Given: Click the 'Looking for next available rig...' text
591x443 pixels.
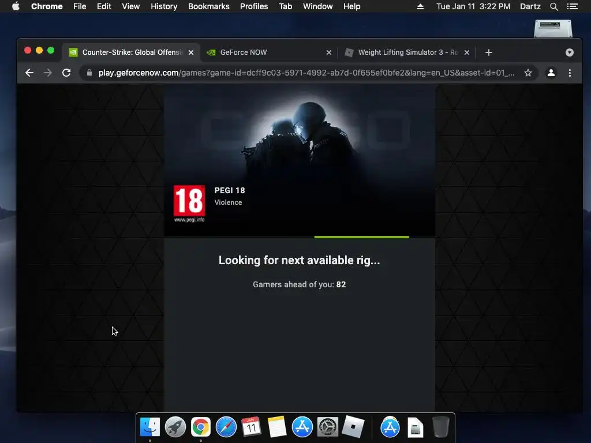Looking at the screenshot, I should pyautogui.click(x=300, y=260).
